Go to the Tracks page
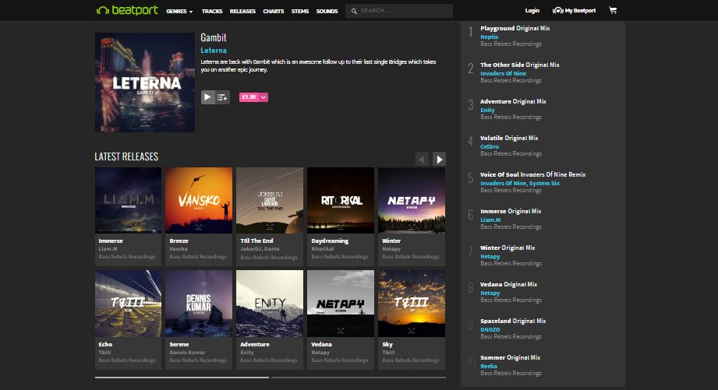Screen dimensions: 718x390 point(212,11)
